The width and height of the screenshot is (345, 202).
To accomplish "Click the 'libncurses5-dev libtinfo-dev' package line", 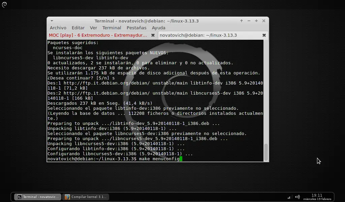I will click(90, 58).
